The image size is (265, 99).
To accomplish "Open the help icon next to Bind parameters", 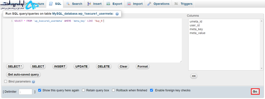I will pos(33,82).
